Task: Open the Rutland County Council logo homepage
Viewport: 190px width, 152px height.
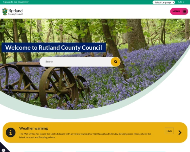Action: point(12,12)
